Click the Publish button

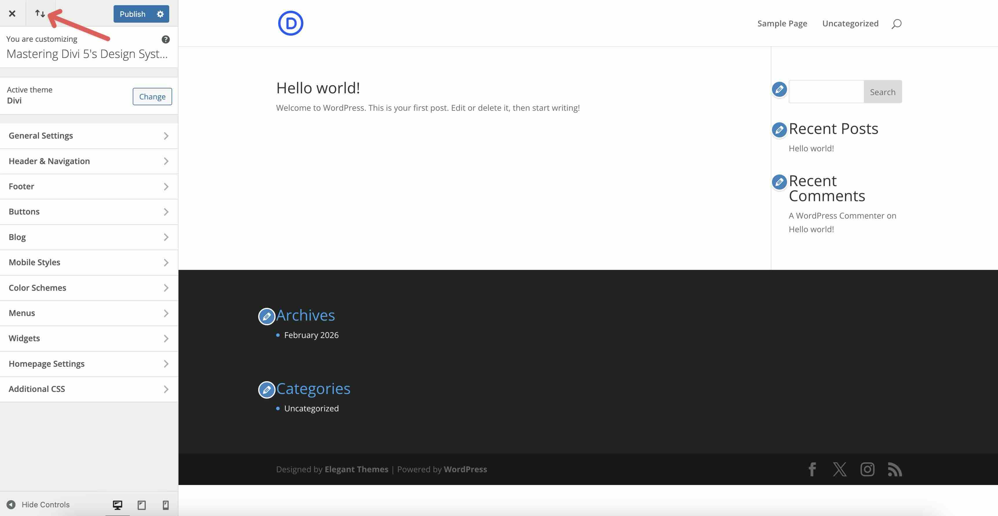click(x=132, y=14)
